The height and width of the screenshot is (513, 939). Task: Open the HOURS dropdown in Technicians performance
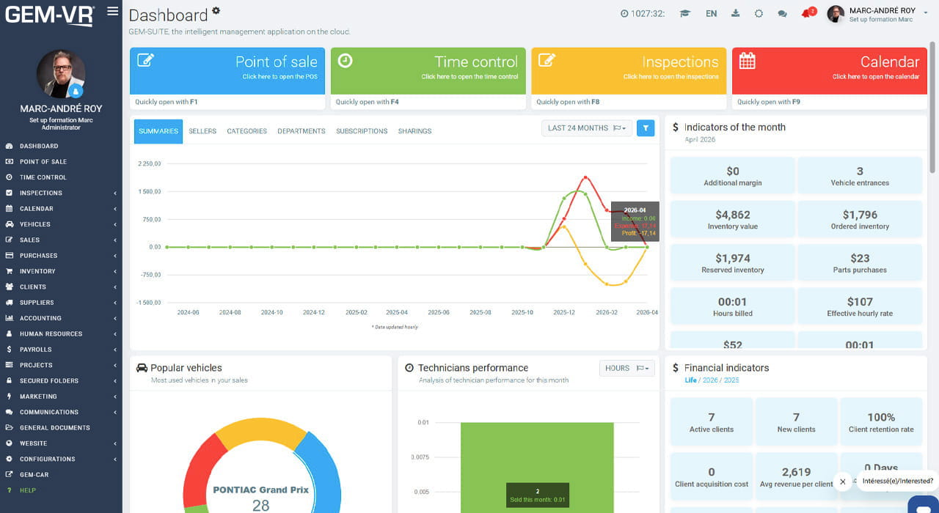coord(626,368)
